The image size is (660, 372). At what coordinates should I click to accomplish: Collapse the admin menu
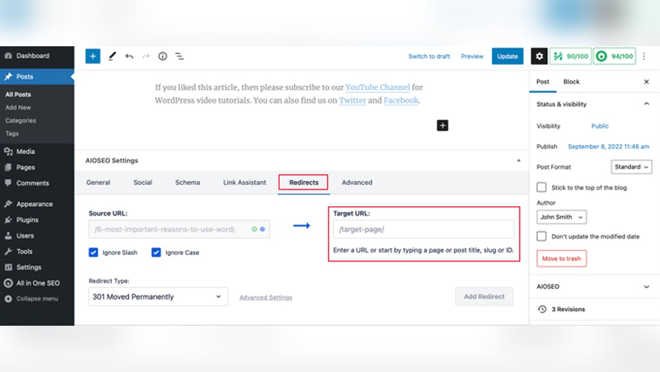tap(37, 299)
